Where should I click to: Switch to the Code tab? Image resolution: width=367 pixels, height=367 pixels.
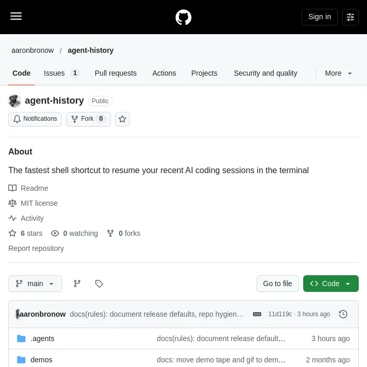coord(22,73)
